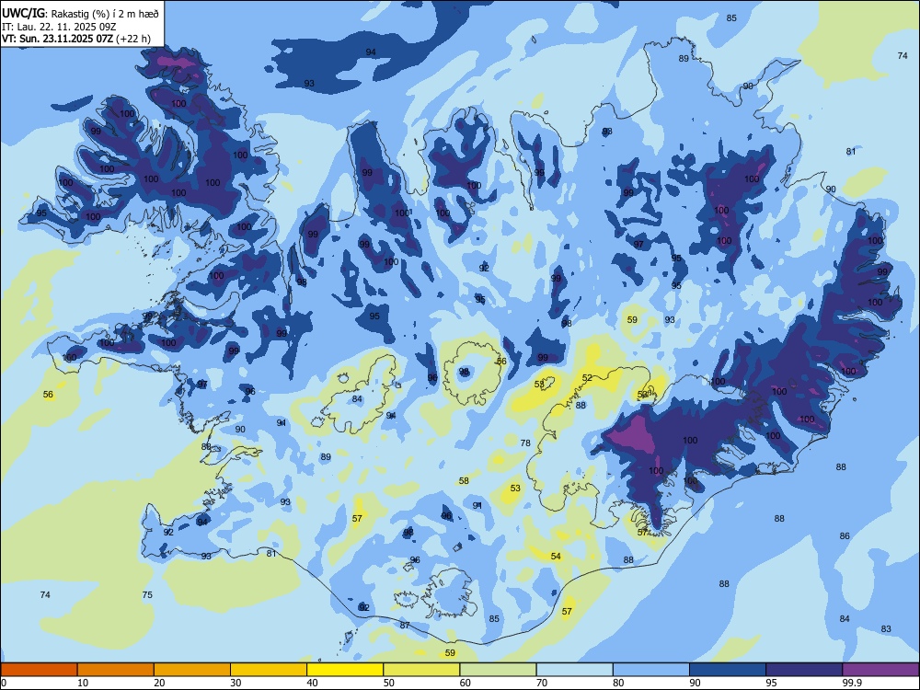920x690 pixels.
Task: Click the 'IT: Lau. 22. 11. 2025 09Z' line
Action: (59, 27)
